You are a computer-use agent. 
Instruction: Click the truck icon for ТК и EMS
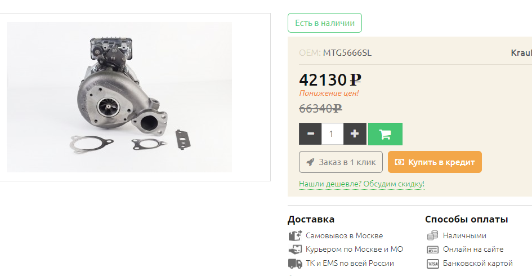295,264
